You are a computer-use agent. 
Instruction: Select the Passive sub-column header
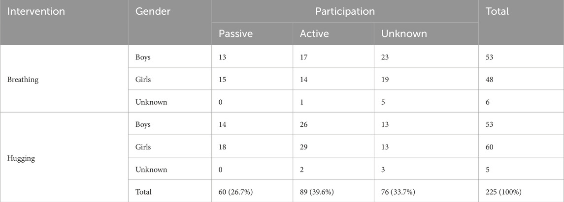pos(235,34)
